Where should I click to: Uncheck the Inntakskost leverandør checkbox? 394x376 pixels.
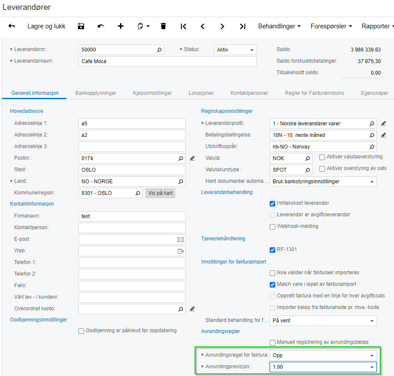pyautogui.click(x=272, y=203)
